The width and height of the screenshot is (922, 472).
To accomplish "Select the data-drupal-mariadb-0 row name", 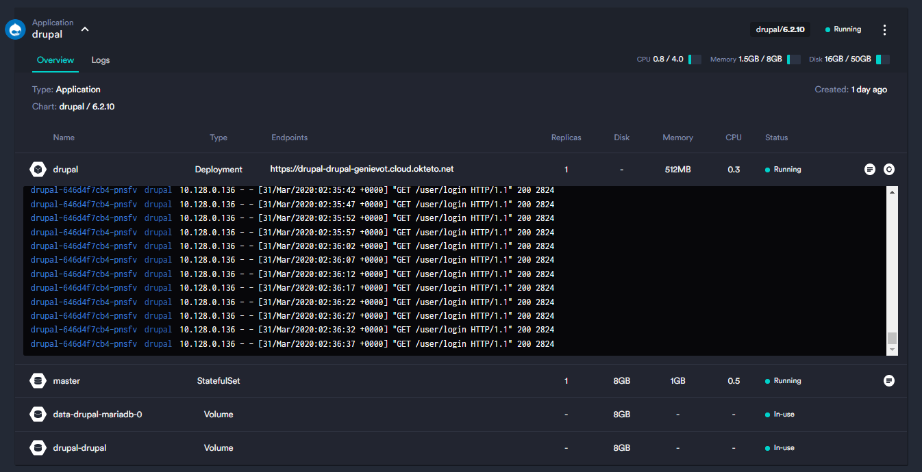I will point(97,414).
